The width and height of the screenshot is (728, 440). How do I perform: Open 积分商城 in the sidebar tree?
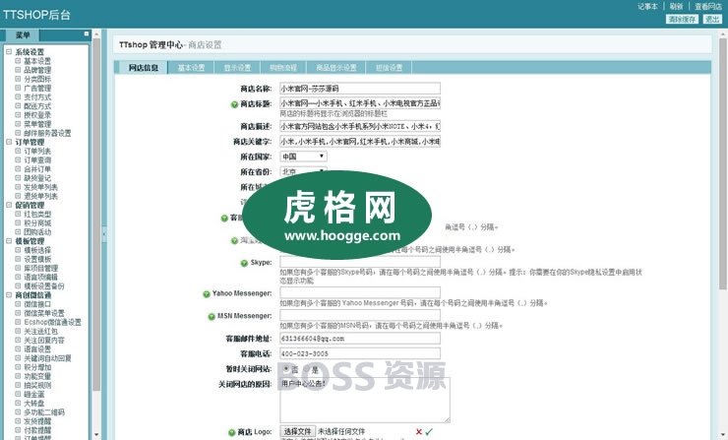point(37,223)
